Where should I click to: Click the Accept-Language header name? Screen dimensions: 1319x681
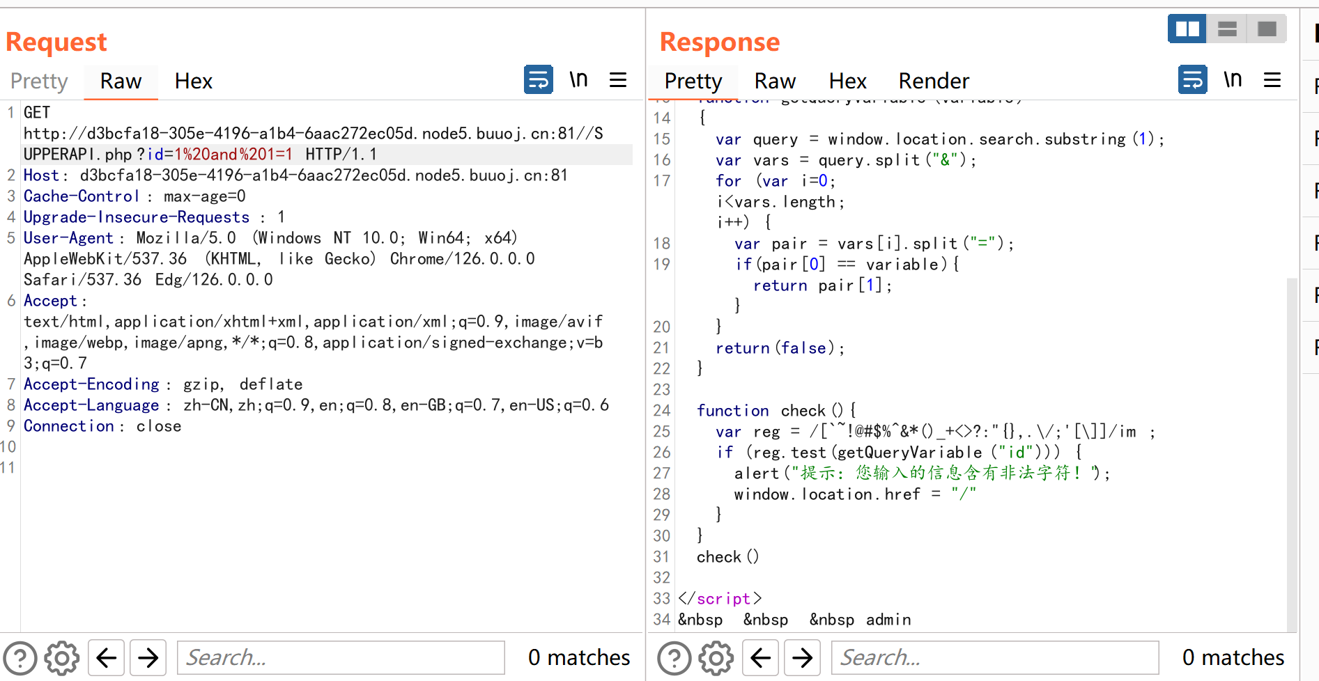[91, 405]
